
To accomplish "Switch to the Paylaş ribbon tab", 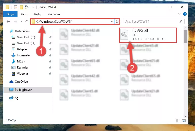I will pyautogui.click(x=38, y=14).
